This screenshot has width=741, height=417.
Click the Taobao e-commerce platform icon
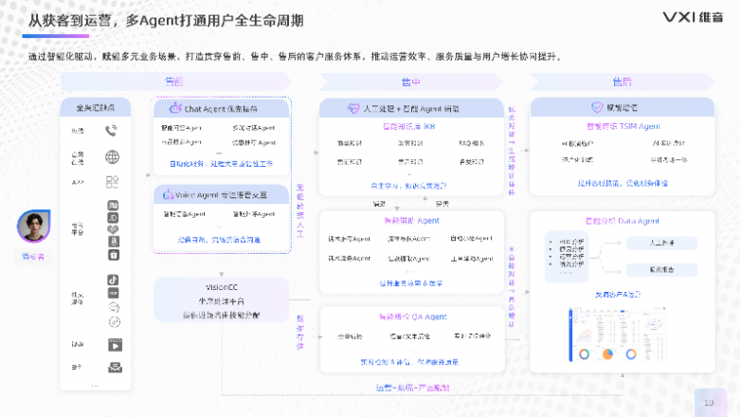pyautogui.click(x=113, y=206)
